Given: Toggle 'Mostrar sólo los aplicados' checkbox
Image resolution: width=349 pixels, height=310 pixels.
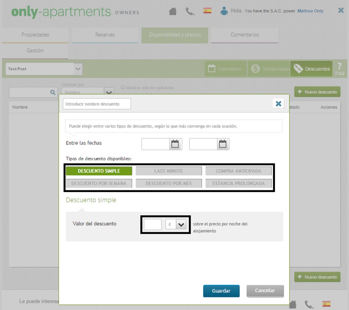Looking at the screenshot, I should click(123, 87).
